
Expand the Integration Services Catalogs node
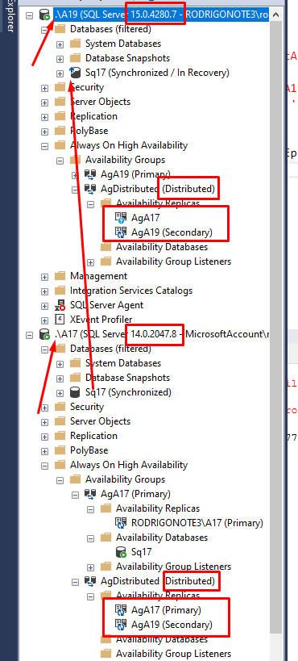[x=44, y=291]
